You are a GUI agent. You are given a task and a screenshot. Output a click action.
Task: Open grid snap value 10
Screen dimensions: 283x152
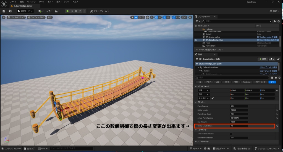tap(160, 17)
